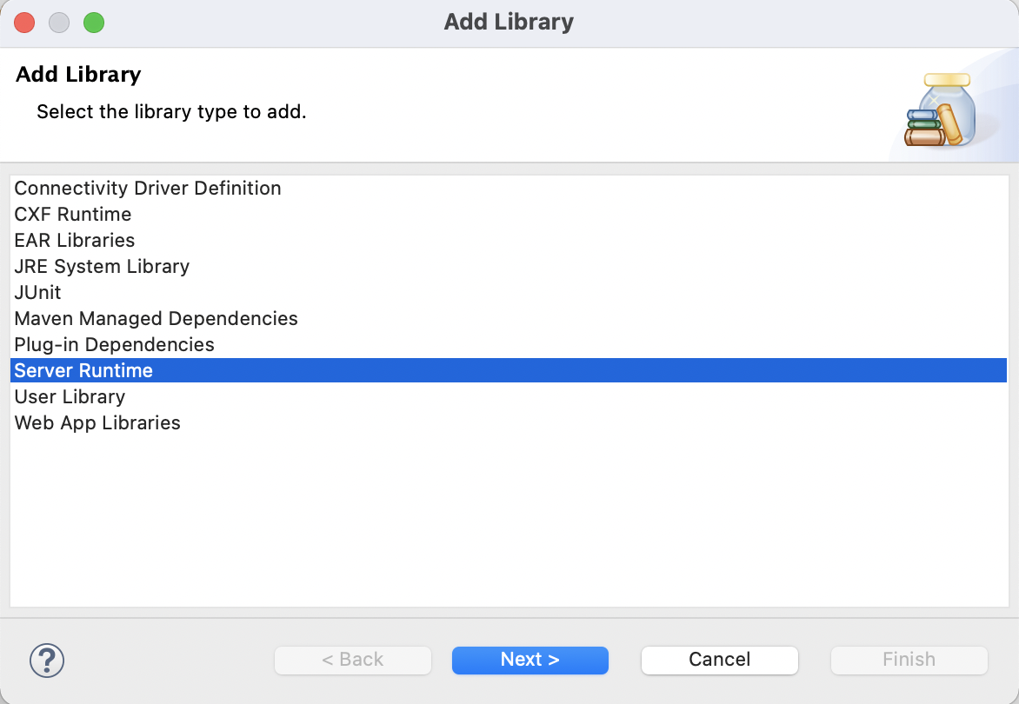Select CXF Runtime in the list

(x=509, y=215)
